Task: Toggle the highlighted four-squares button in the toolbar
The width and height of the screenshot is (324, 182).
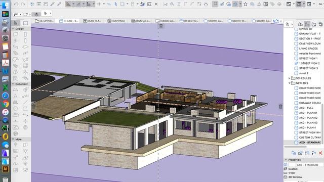Action: tap(215, 4)
